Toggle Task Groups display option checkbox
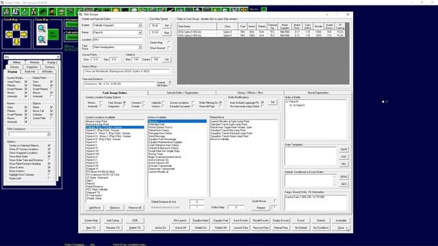 [x=125, y=102]
